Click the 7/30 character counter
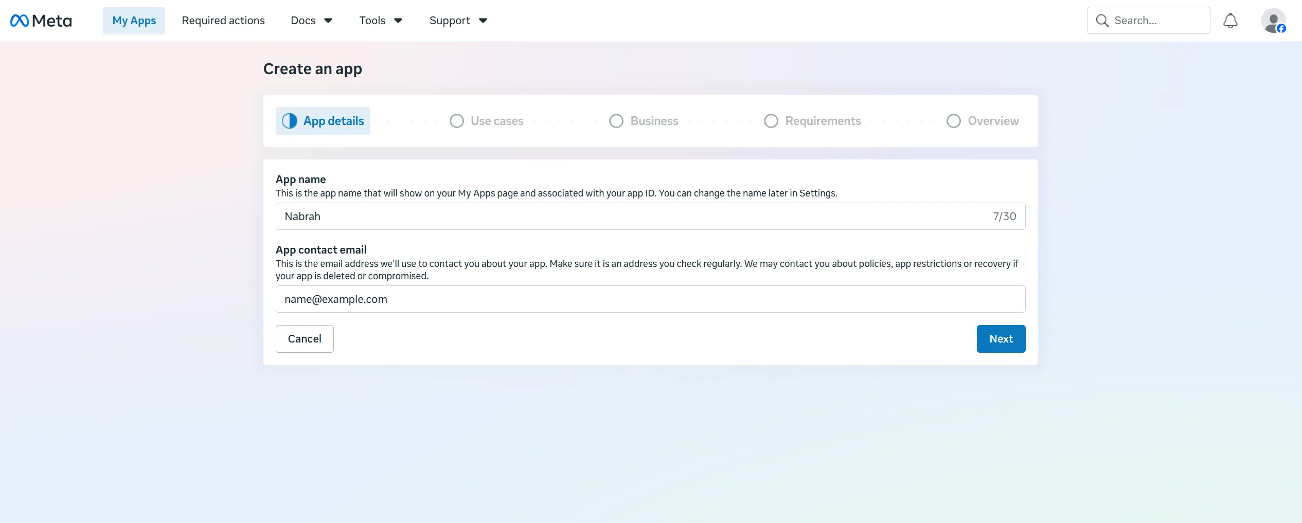This screenshot has height=523, width=1302. [x=1004, y=217]
